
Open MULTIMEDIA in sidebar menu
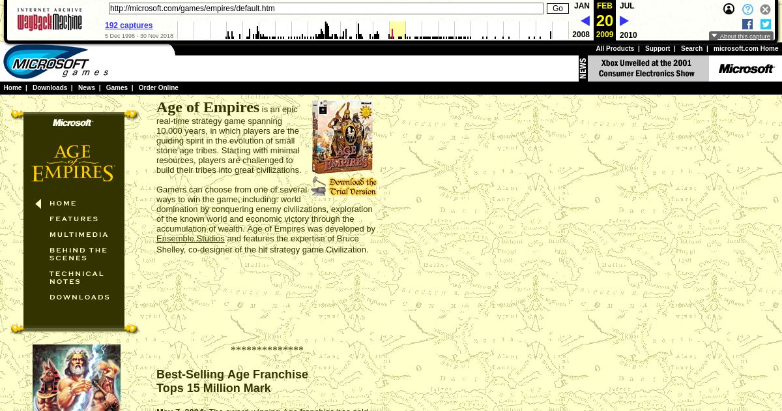pyautogui.click(x=79, y=235)
